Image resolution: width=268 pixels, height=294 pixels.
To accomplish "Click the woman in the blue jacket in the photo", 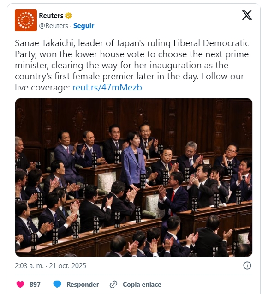I will [x=133, y=160].
